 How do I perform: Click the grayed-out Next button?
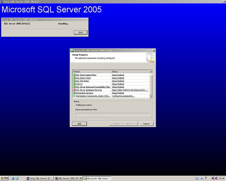(x=130, y=124)
